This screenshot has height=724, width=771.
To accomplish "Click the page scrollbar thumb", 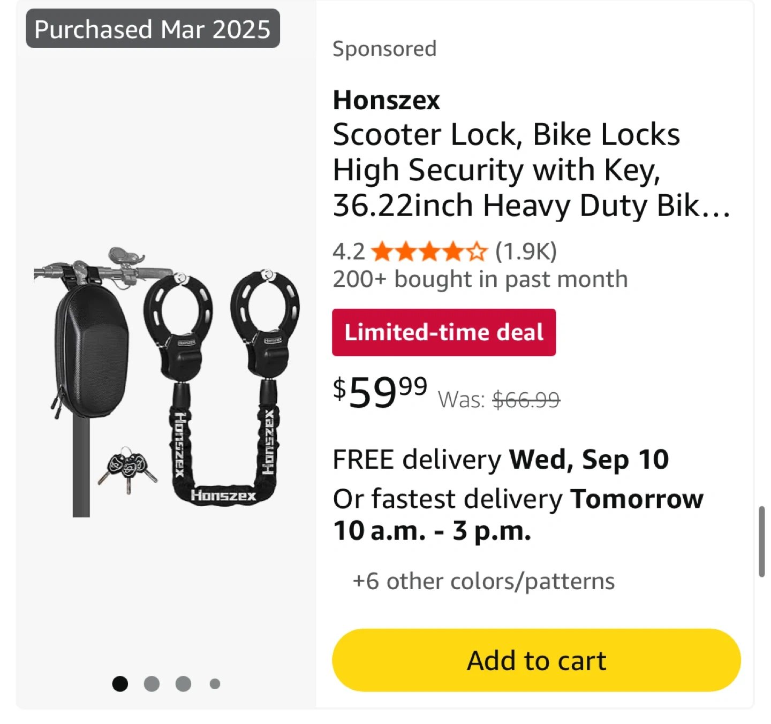I will [x=761, y=541].
